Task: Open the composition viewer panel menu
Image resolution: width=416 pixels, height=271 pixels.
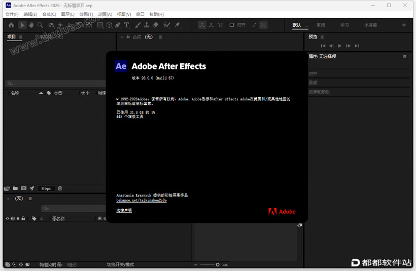Action: [x=160, y=37]
